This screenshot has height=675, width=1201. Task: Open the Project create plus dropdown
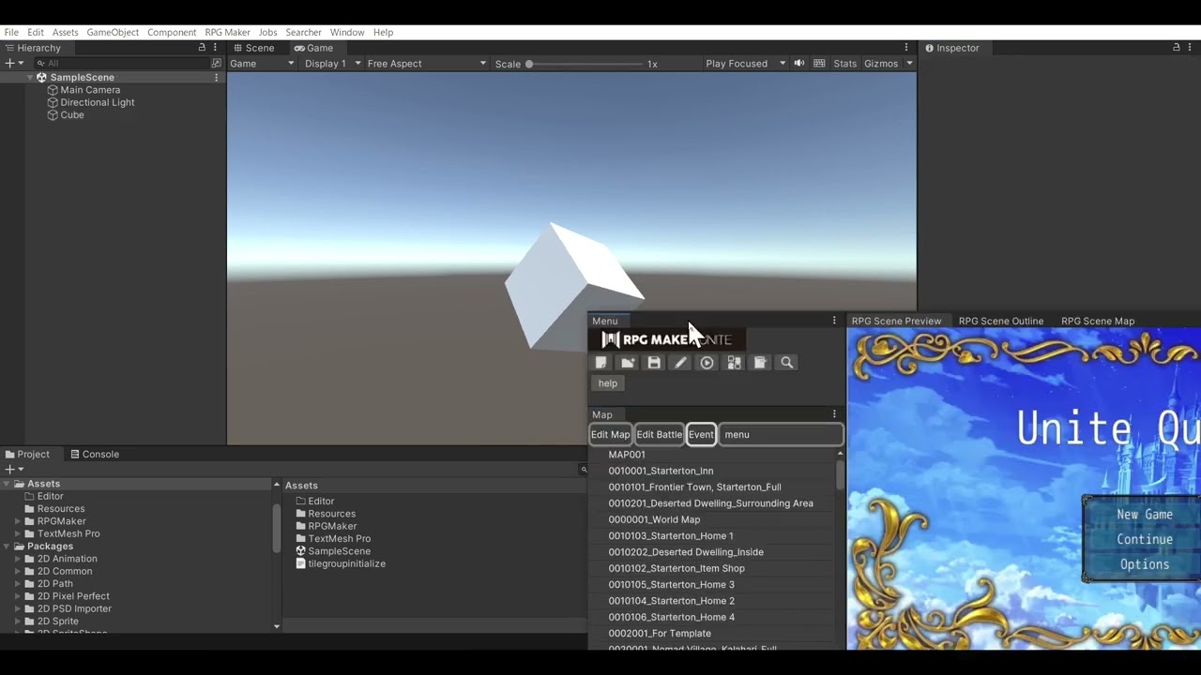tap(14, 469)
